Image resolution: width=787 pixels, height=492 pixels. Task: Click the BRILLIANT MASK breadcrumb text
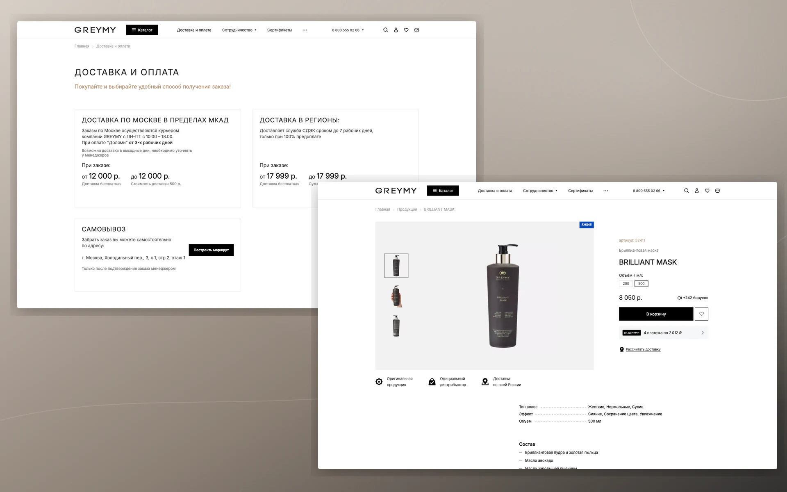(x=439, y=210)
